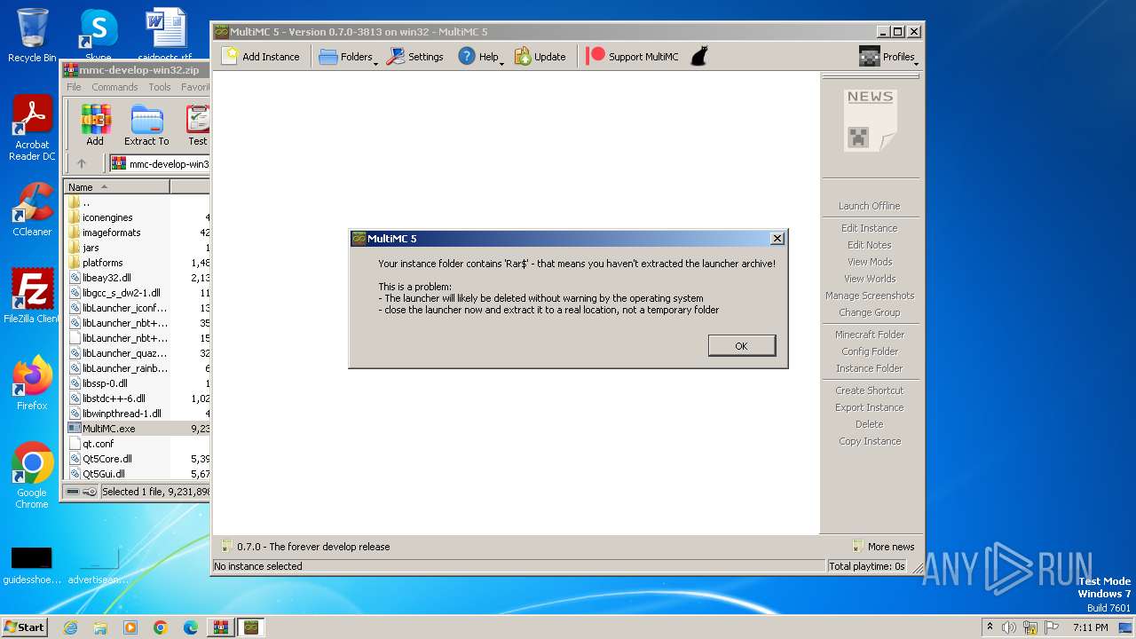
Task: Open the Firefox desktop icon
Action: coord(32,383)
